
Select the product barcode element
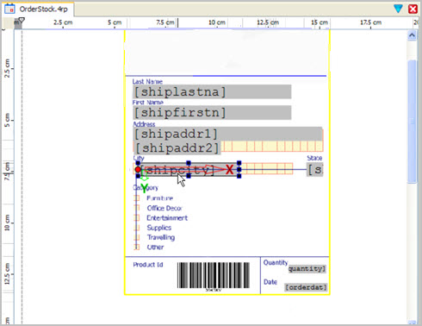214,276
